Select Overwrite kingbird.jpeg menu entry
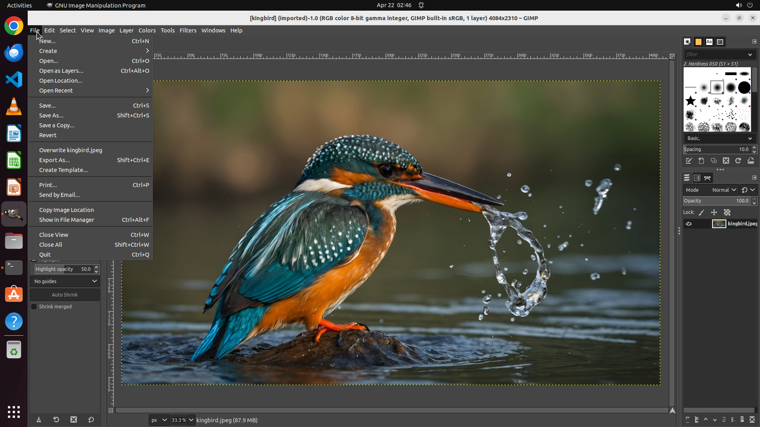The image size is (760, 427). (x=70, y=150)
